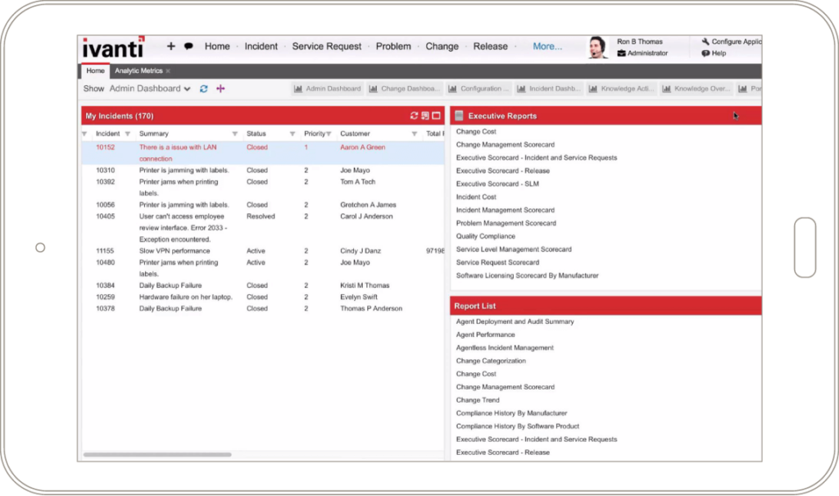This screenshot has height=496, width=839.
Task: Open the Service Request menu
Action: [x=327, y=46]
